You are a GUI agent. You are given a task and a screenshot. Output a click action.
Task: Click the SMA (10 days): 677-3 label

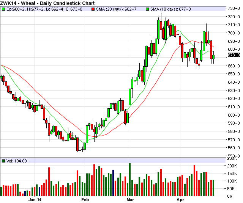(170, 9)
